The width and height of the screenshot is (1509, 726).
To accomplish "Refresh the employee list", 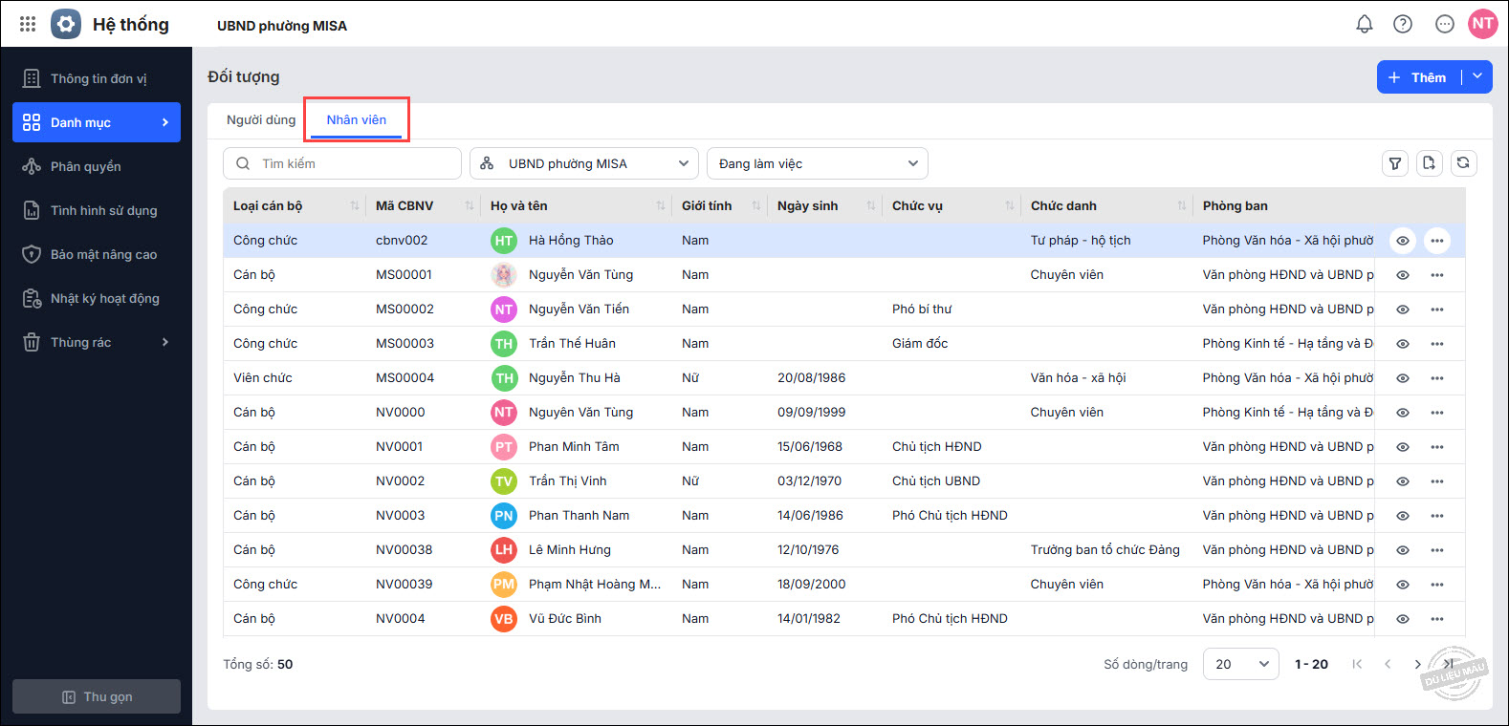I will (1463, 163).
